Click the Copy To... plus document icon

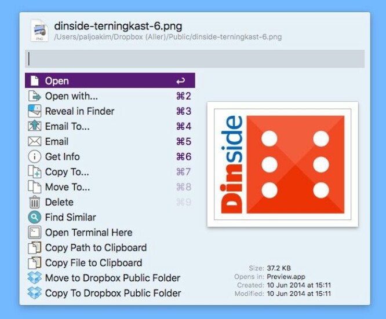34,172
